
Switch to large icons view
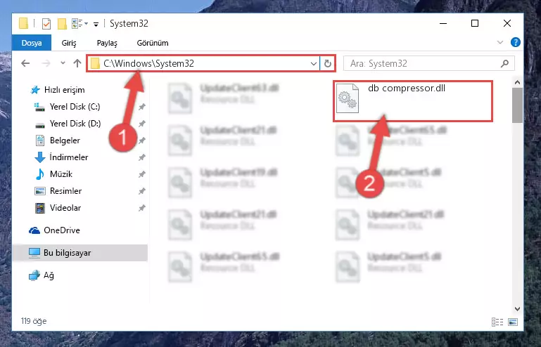click(513, 322)
